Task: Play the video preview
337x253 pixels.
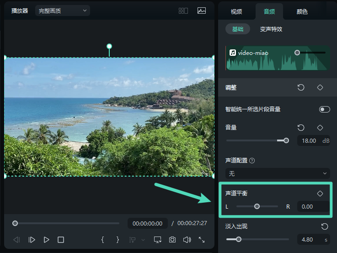Action: point(46,240)
